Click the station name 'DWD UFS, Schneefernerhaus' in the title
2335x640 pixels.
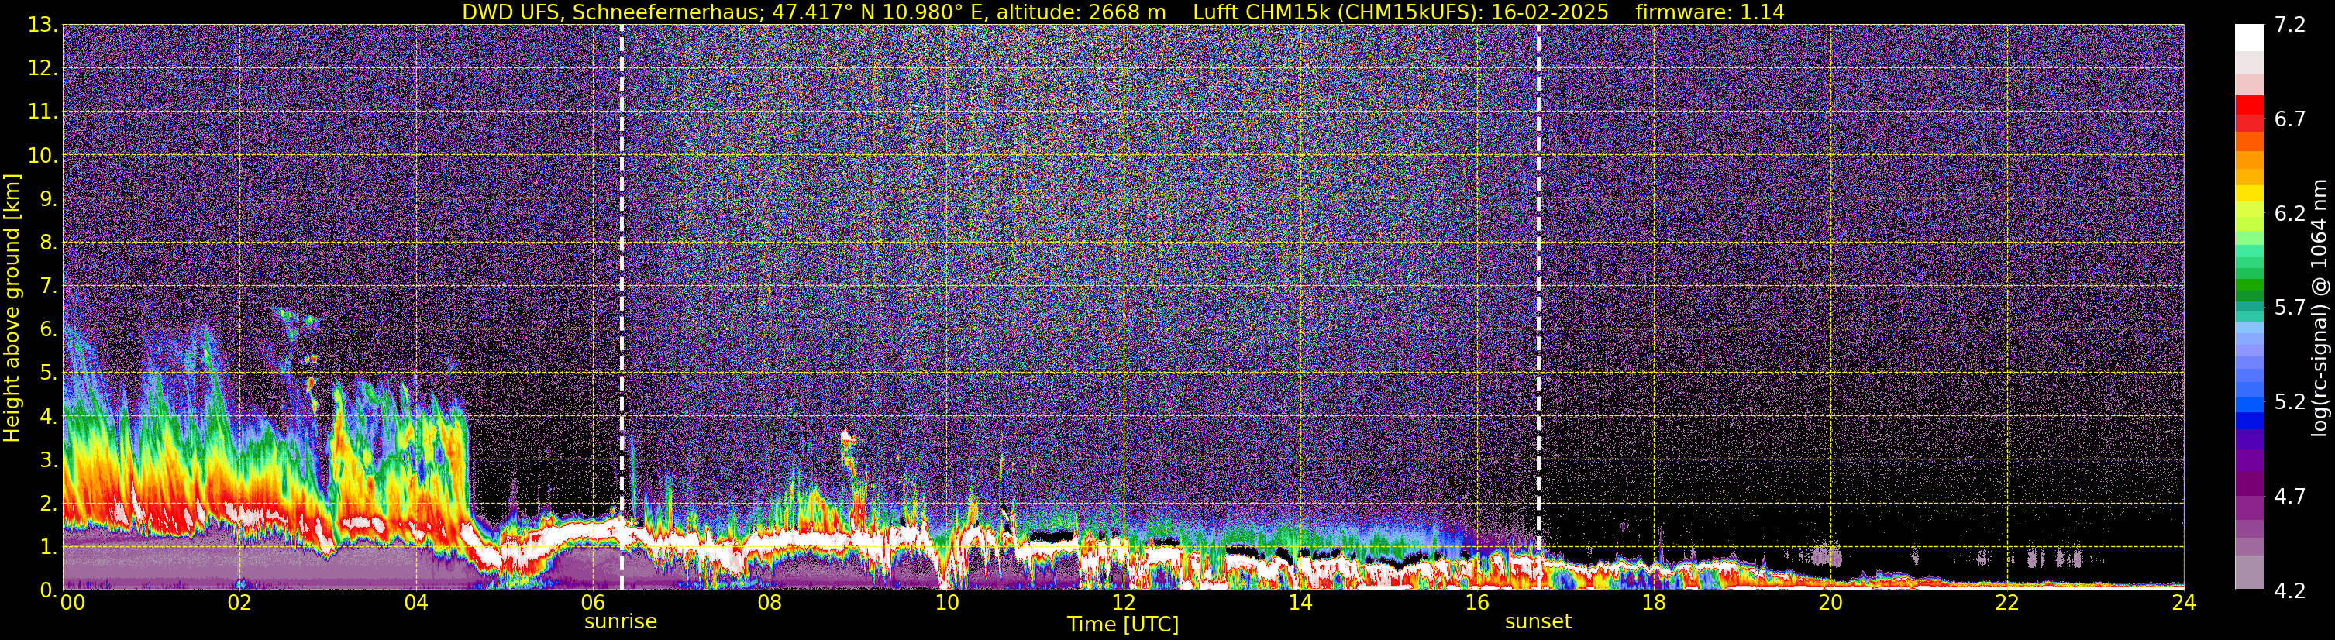612,12
